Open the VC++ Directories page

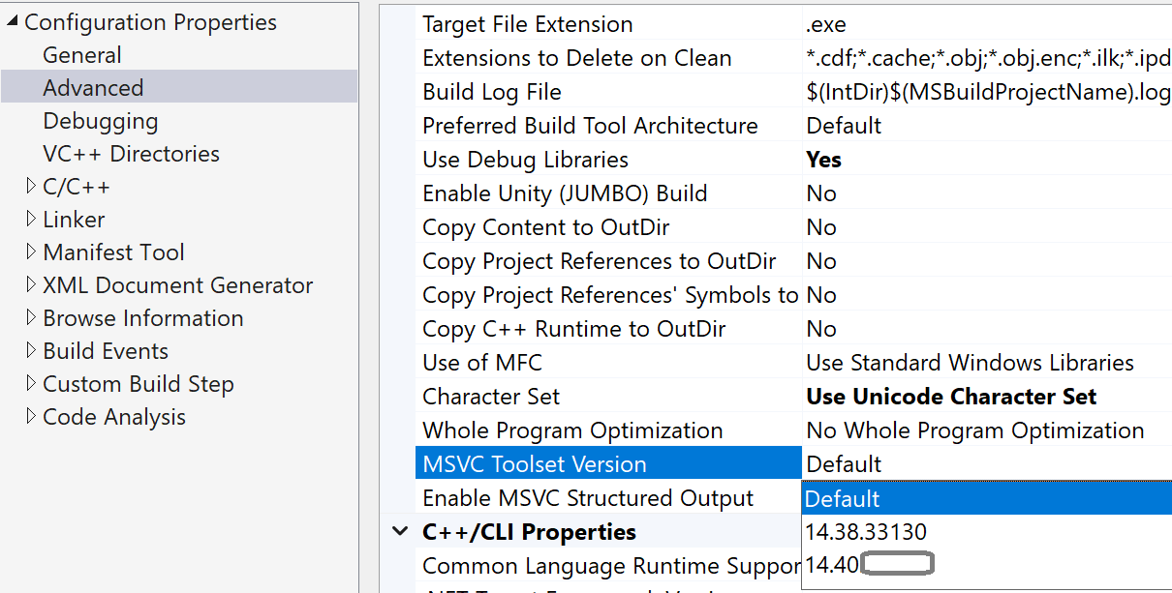(x=131, y=154)
